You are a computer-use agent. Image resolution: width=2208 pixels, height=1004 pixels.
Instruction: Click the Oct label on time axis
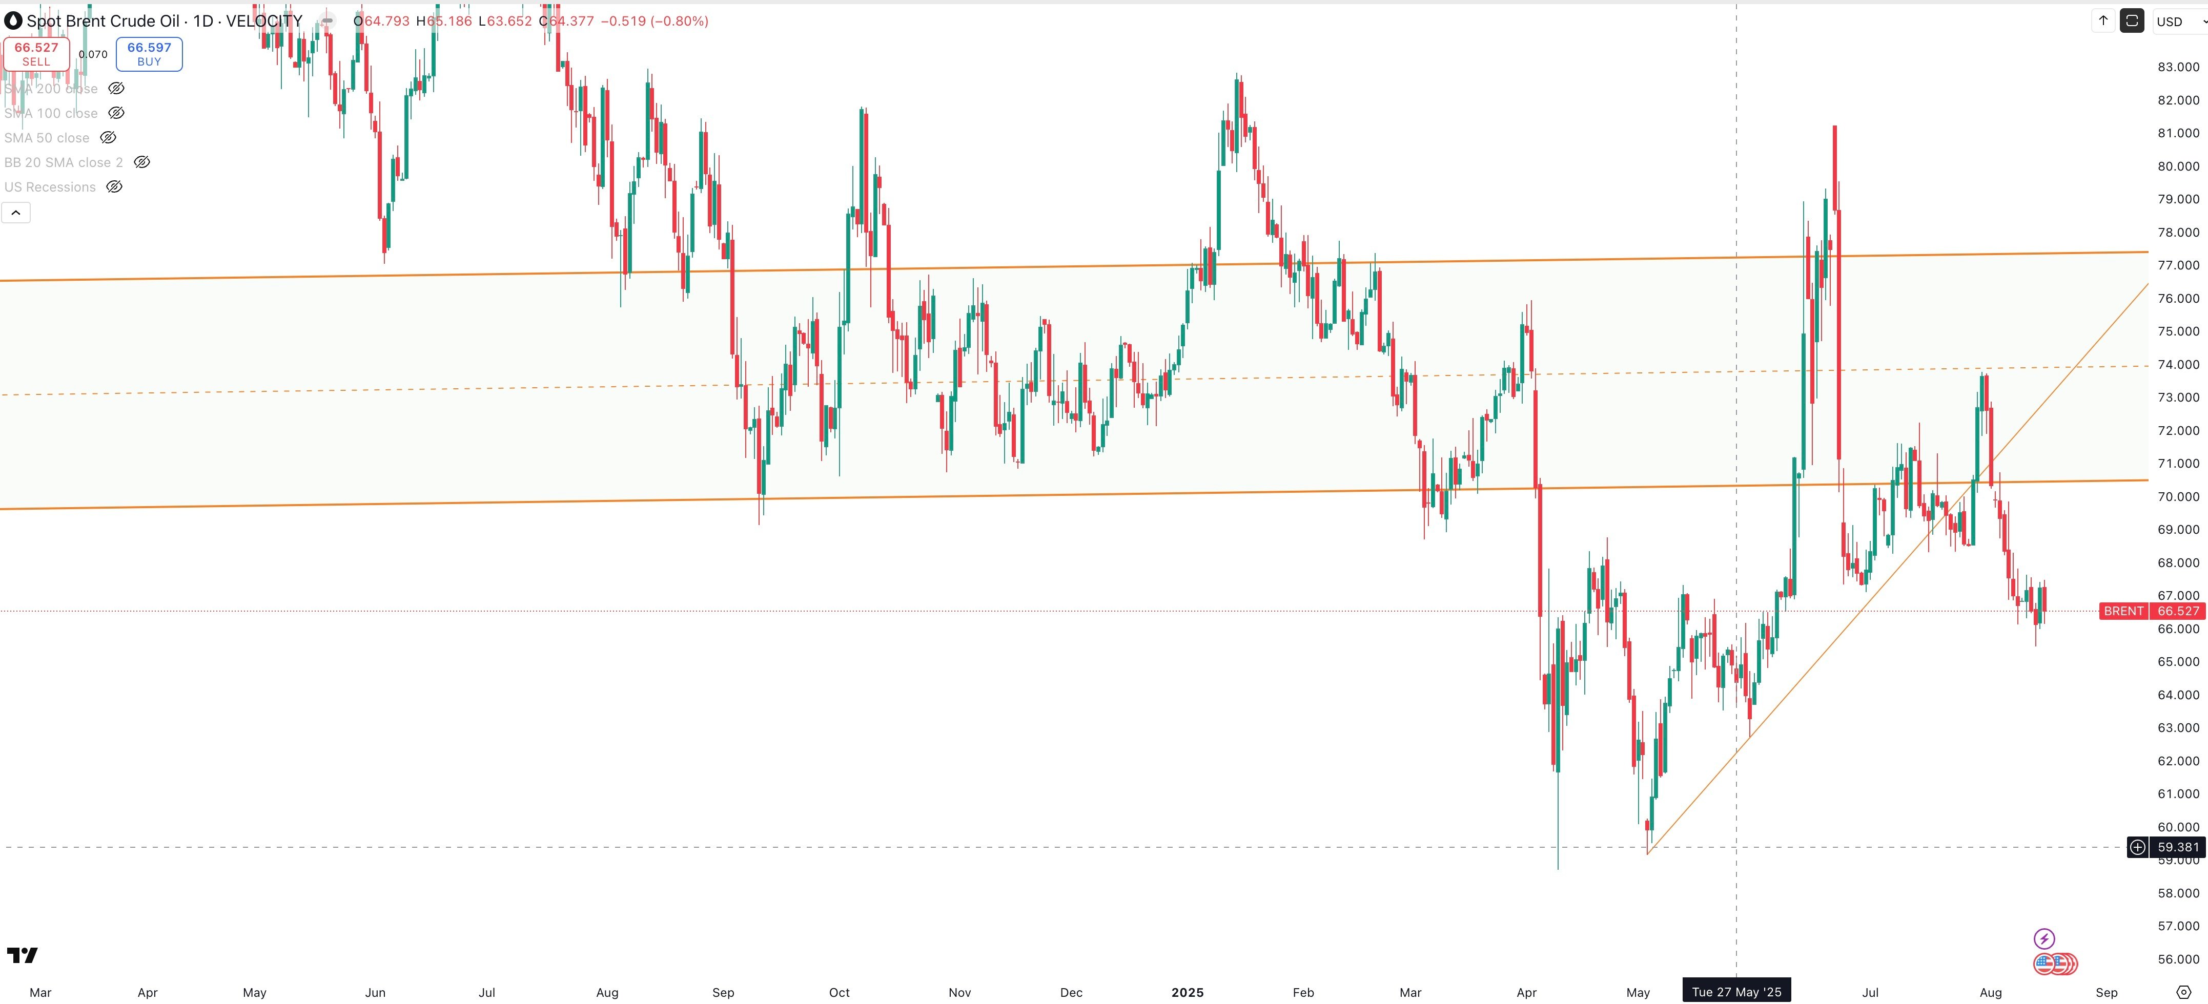(x=839, y=992)
